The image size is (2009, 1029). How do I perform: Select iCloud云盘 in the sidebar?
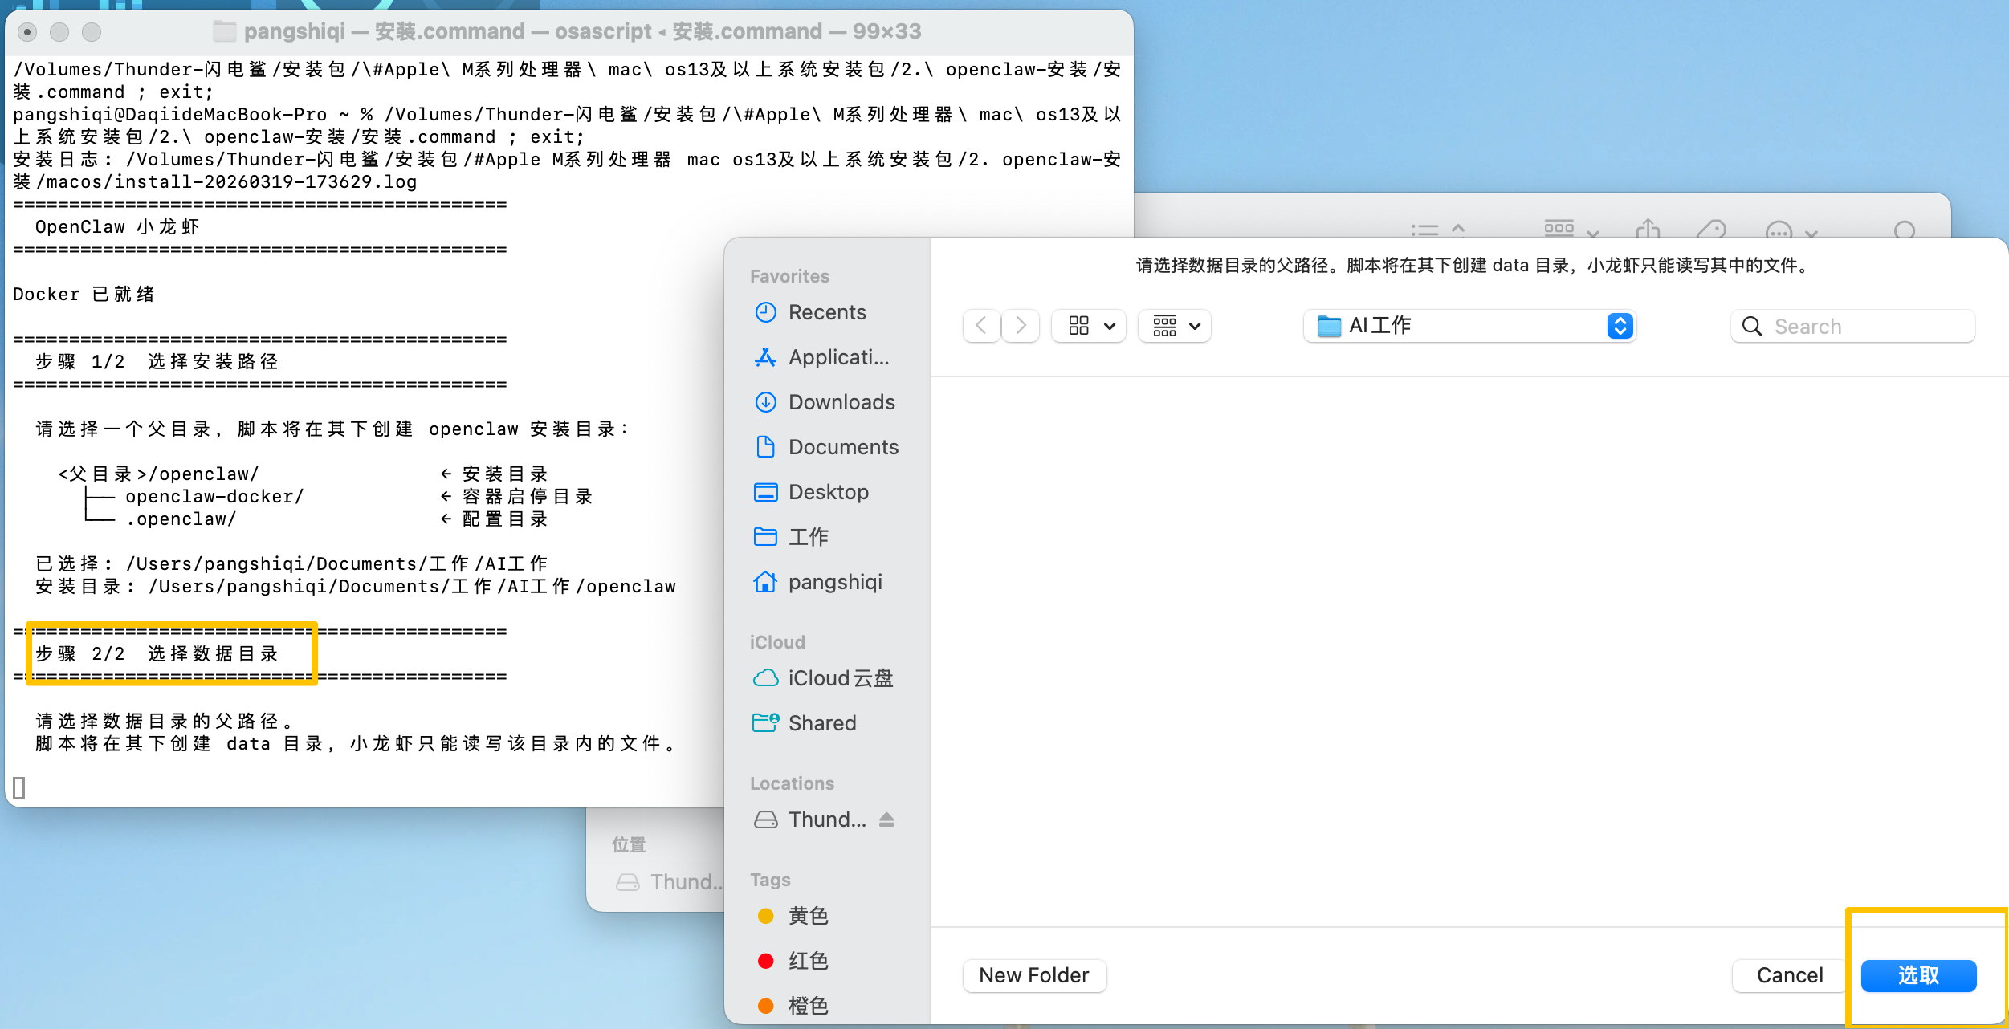pos(839,678)
